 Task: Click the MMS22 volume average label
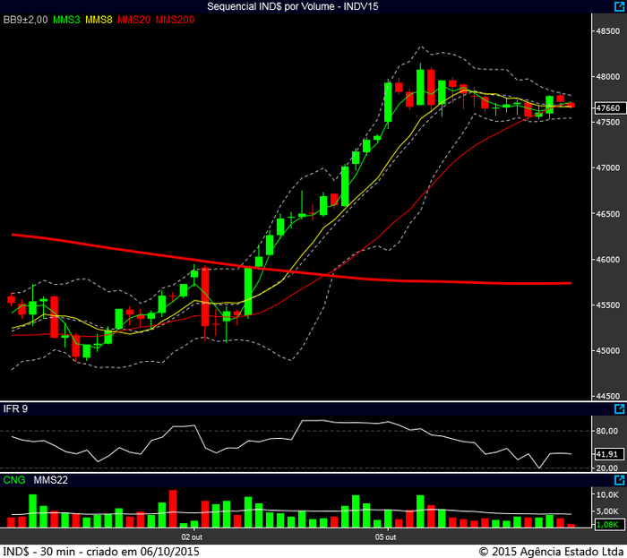51,480
